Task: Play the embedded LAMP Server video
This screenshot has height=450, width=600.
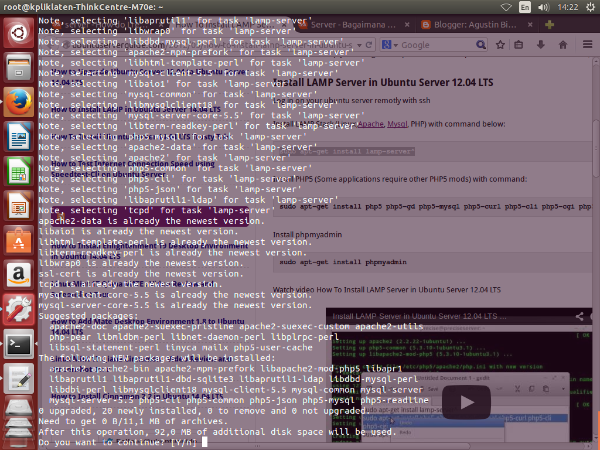Action: pos(466,402)
